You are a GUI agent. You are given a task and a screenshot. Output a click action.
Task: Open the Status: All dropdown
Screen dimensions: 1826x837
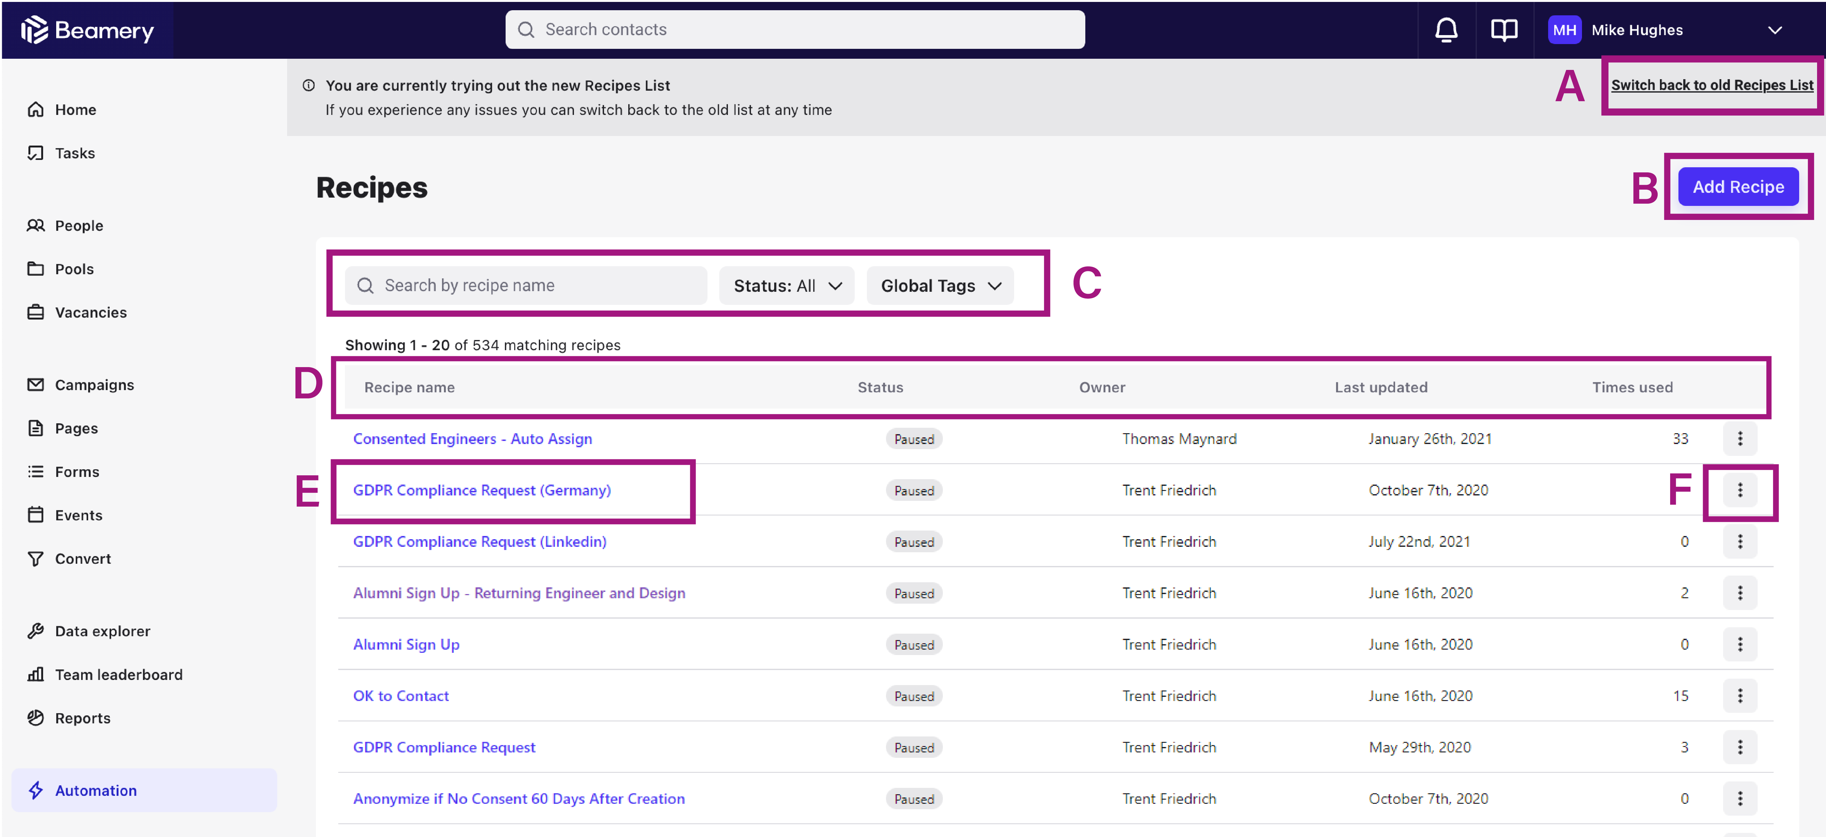(787, 285)
